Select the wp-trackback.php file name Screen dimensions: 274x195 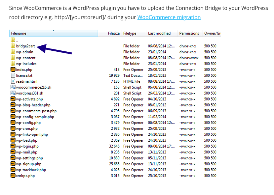pyautogui.click(x=31, y=170)
